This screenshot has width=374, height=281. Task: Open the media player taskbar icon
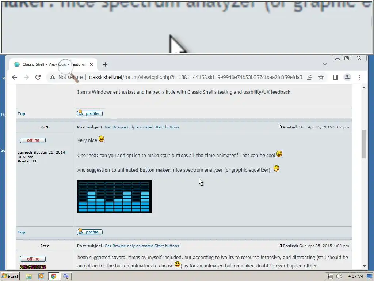tap(41, 277)
